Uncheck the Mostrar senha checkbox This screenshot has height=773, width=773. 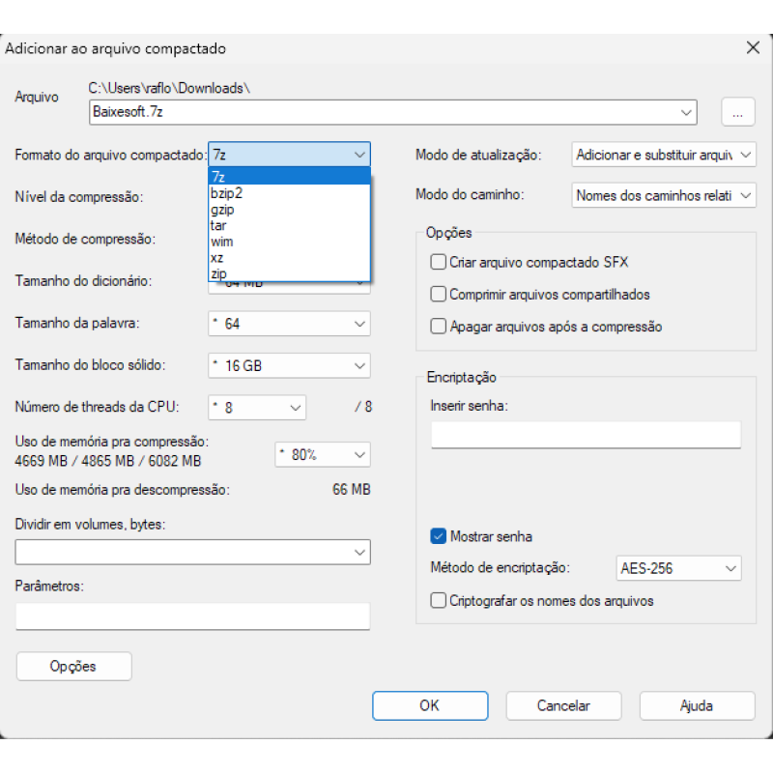coord(438,536)
